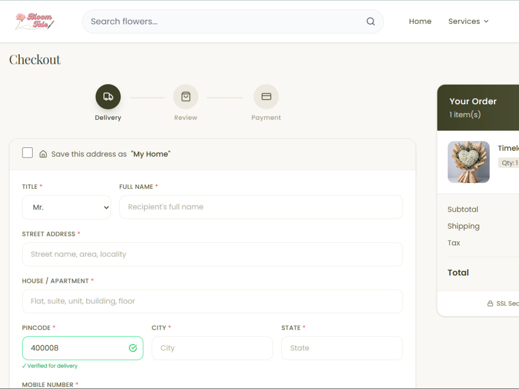Click the search magnifier icon

[x=371, y=21]
